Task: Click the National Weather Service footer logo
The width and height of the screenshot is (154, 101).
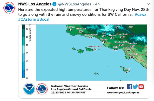Action: click(42, 89)
